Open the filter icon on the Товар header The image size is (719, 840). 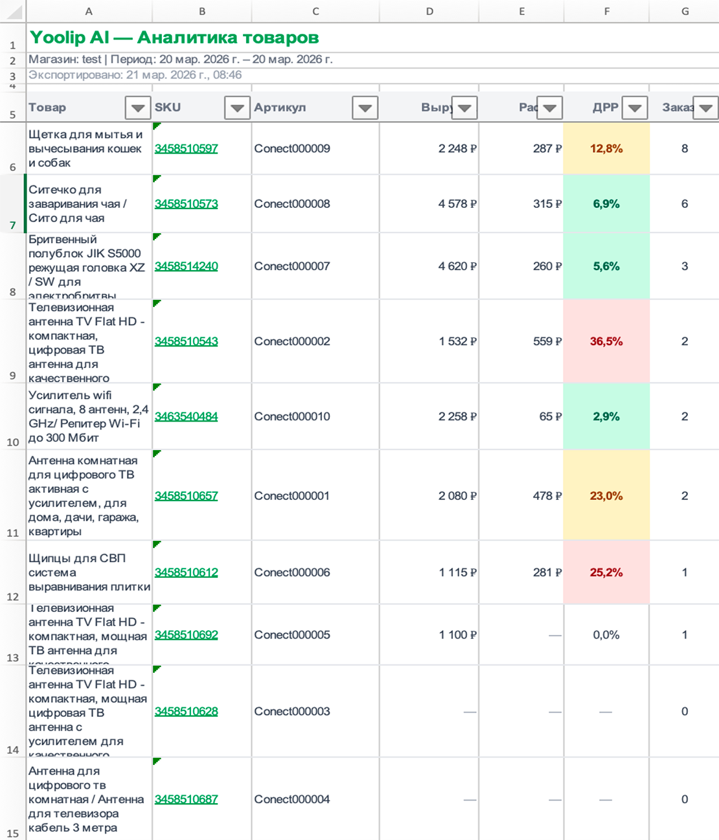point(137,108)
